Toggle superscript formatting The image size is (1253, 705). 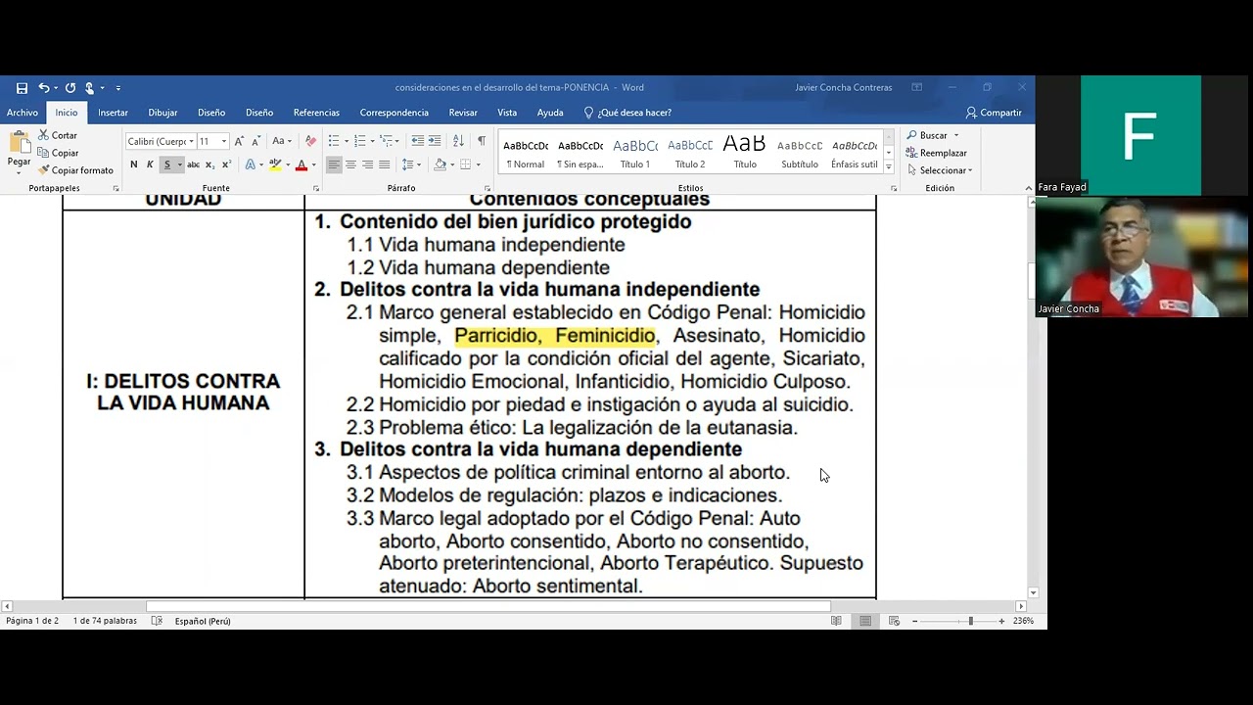[226, 164]
